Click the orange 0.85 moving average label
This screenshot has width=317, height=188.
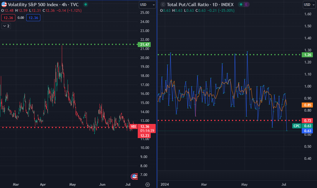308,105
